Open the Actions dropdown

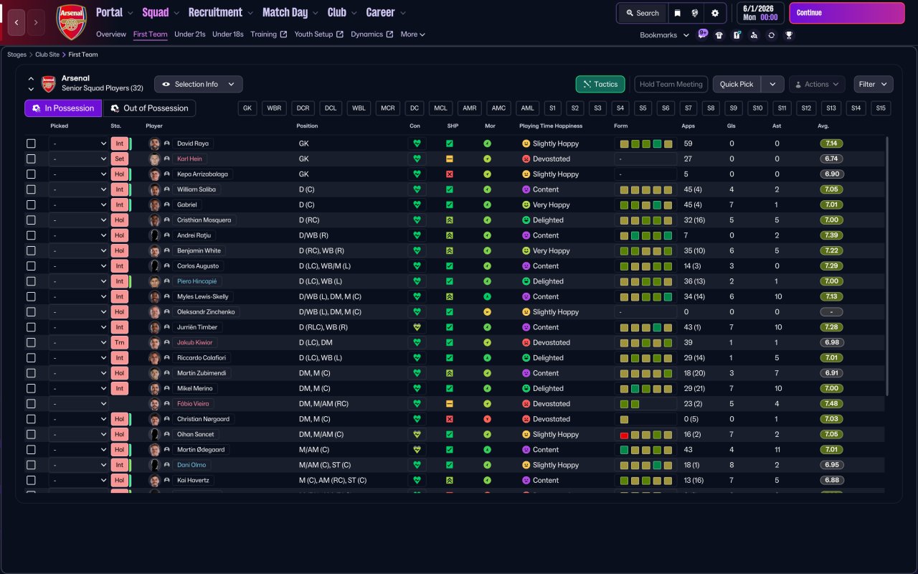[817, 84]
